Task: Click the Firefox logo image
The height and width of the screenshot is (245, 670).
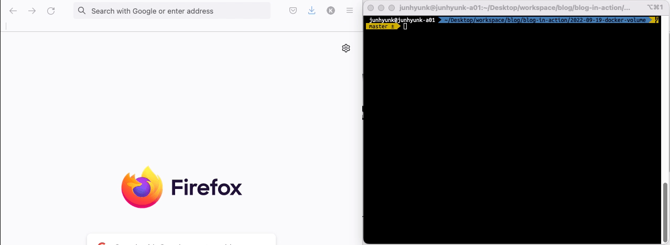Action: [142, 187]
